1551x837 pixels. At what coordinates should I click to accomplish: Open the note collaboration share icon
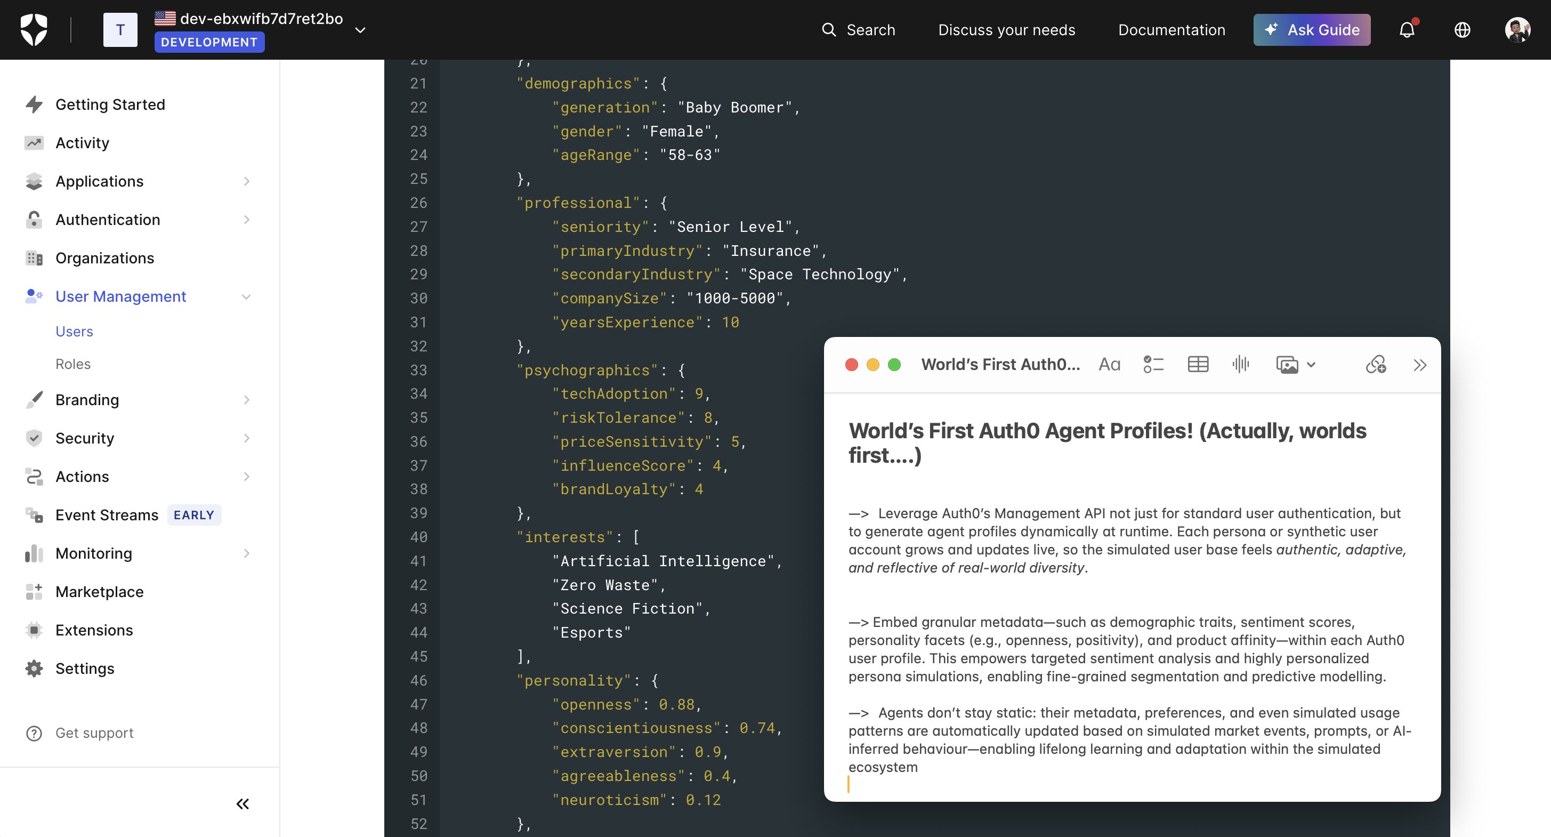[x=1376, y=364]
